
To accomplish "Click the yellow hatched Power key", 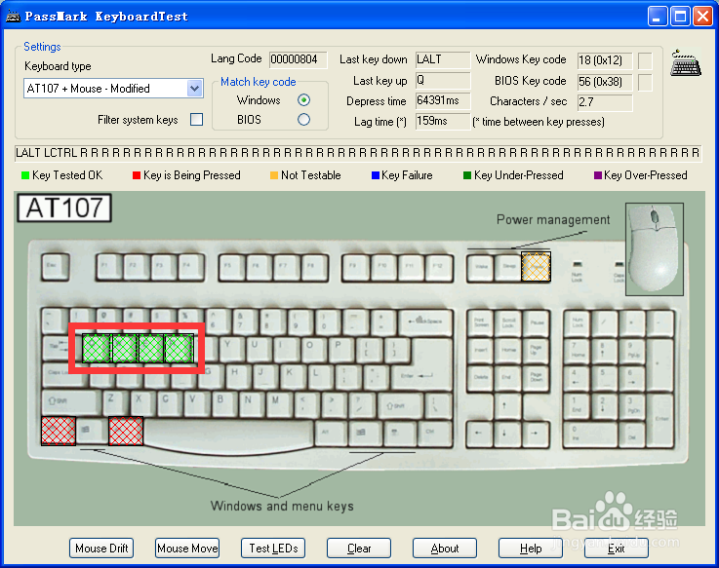I will [536, 267].
